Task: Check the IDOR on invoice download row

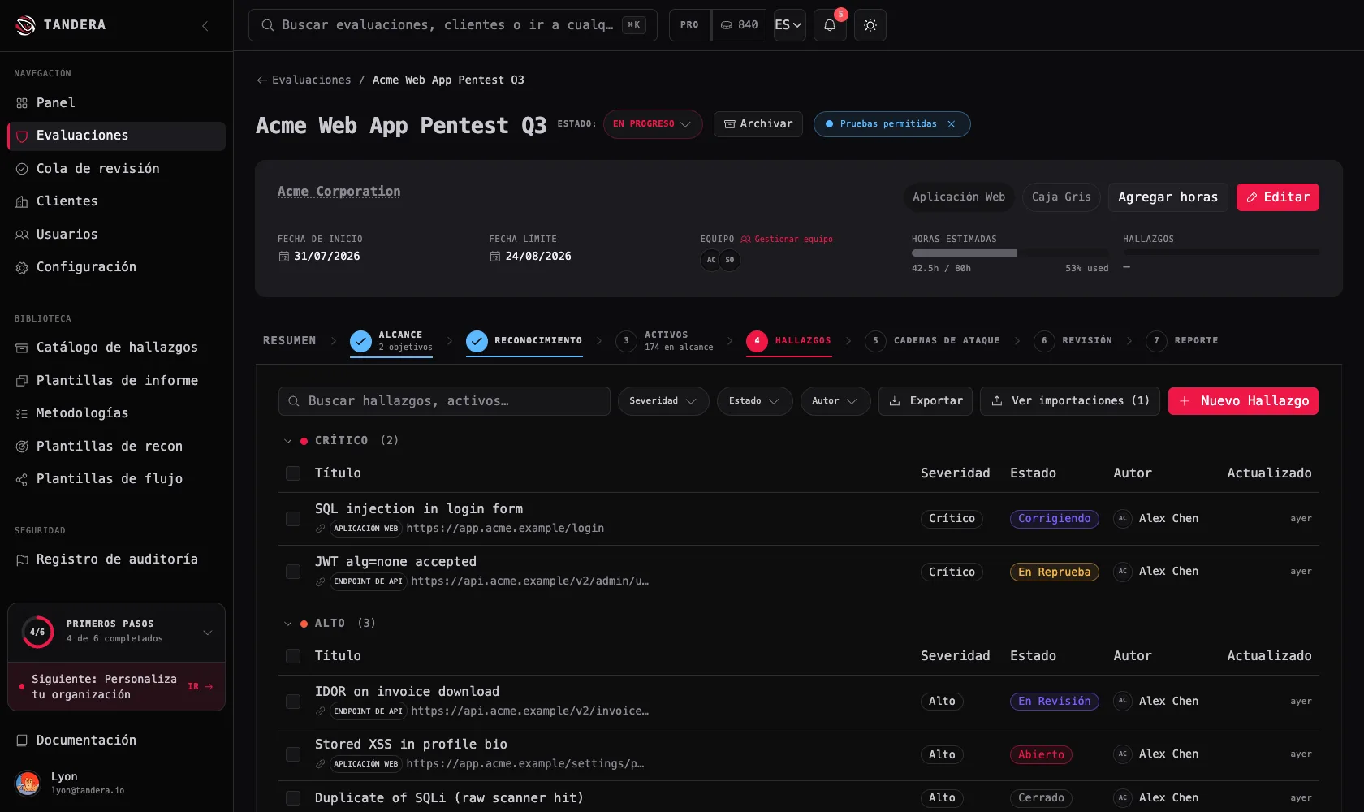Action: [x=293, y=702]
